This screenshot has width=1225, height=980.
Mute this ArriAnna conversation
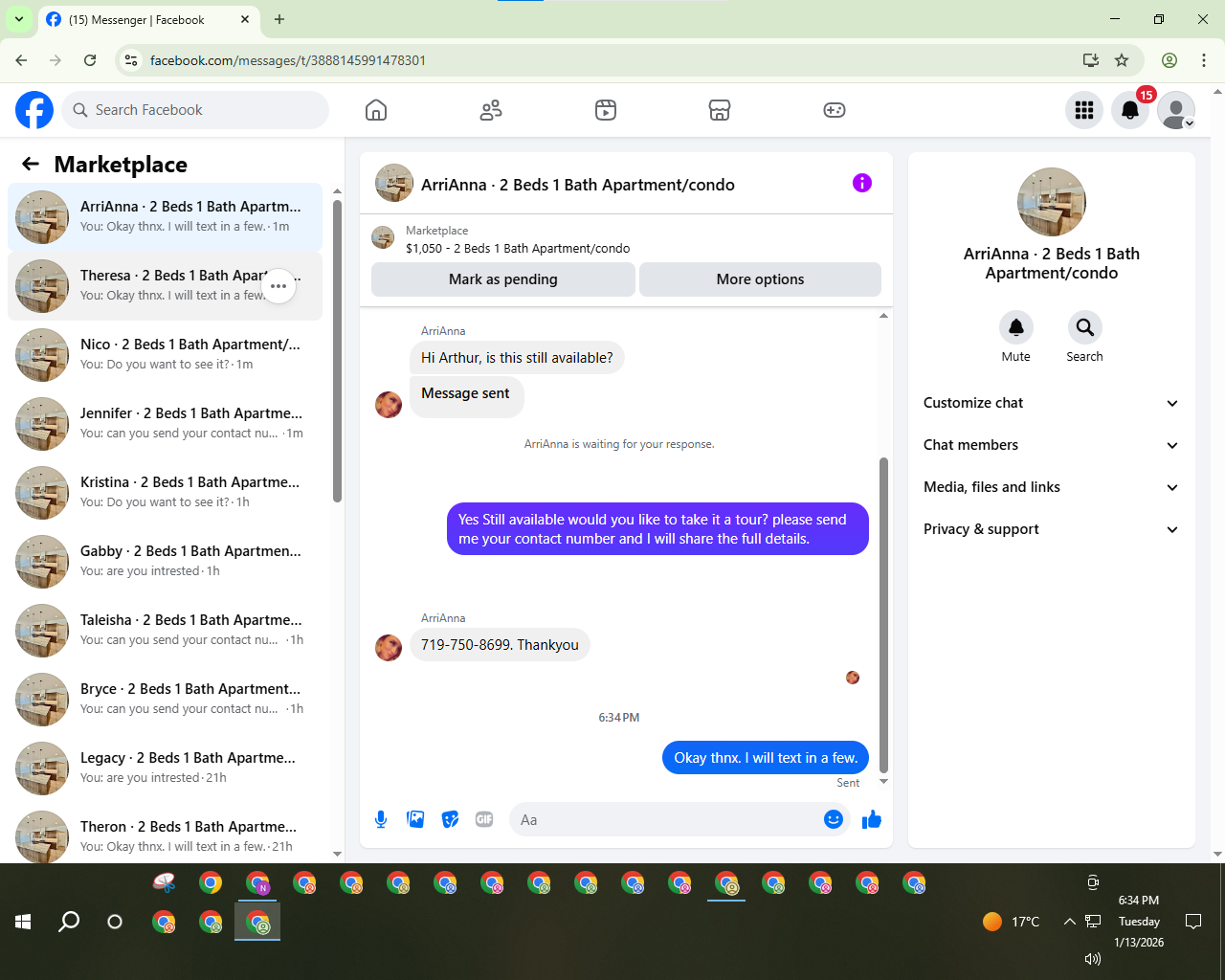coord(1016,327)
